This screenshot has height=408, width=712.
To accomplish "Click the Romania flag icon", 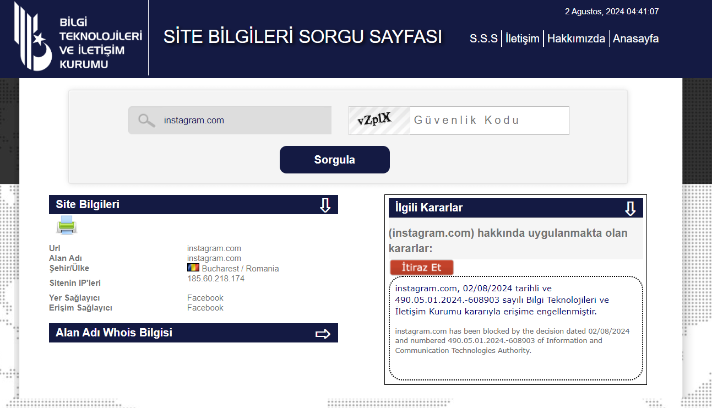I will click(193, 268).
